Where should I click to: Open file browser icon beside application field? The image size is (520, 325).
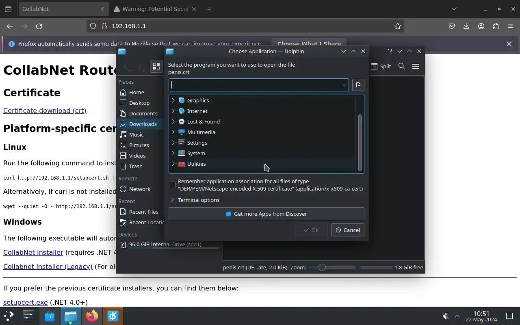(358, 85)
